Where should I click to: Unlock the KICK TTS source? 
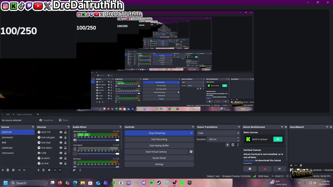click(x=65, y=132)
